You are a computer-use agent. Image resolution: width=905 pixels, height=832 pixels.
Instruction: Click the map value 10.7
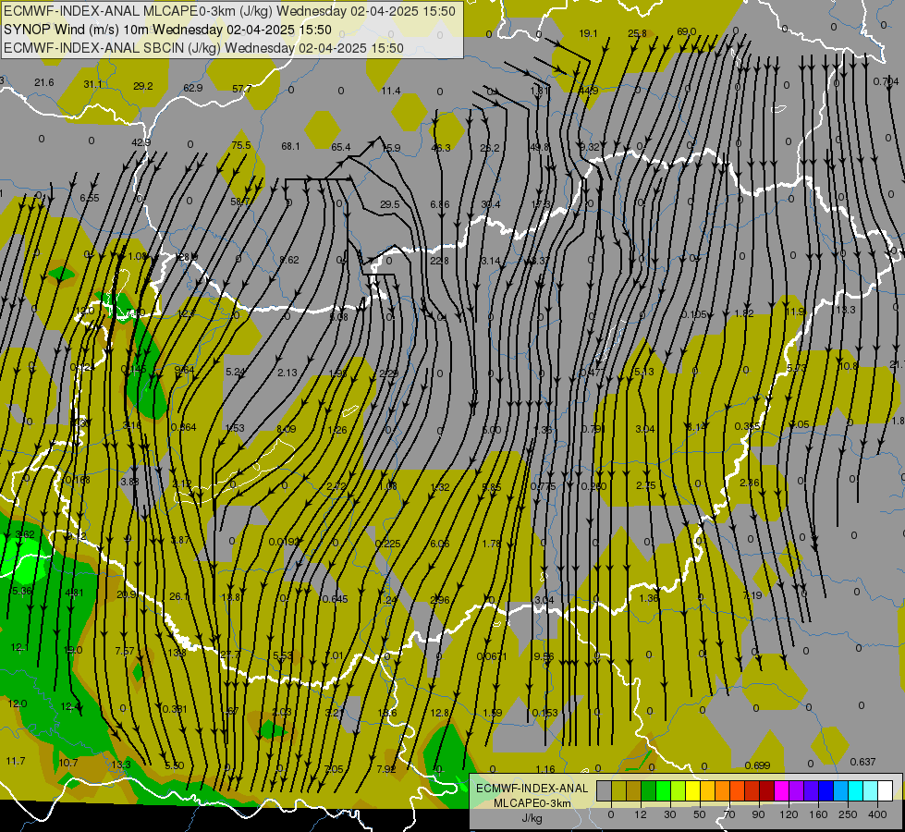pyautogui.click(x=68, y=762)
